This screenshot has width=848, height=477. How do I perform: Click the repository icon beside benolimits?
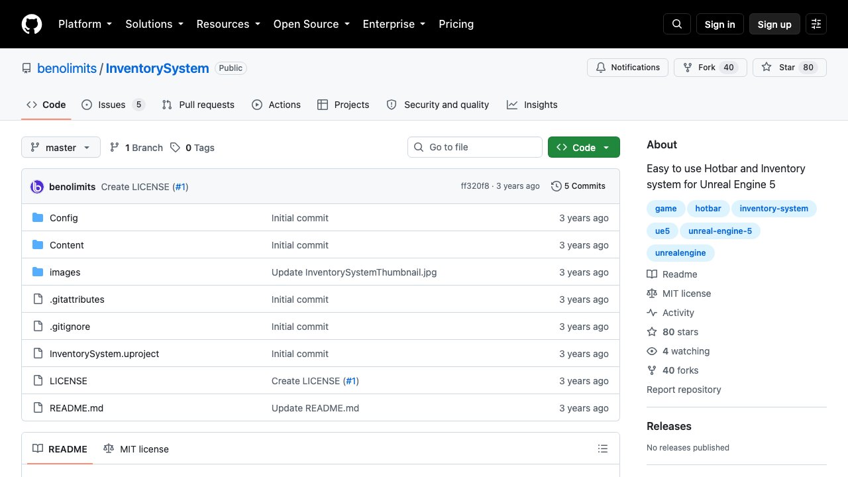click(x=26, y=68)
